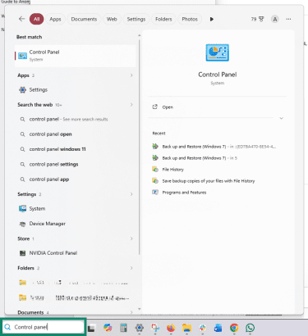The image size is (308, 336).
Task: Launch Google Chrome from the taskbar
Action: [234, 328]
